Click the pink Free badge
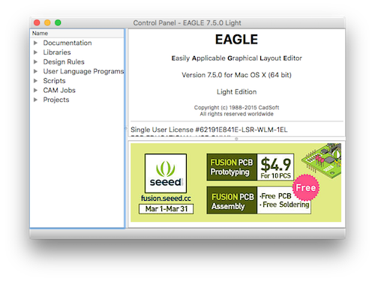The width and height of the screenshot is (375, 281). pyautogui.click(x=306, y=187)
